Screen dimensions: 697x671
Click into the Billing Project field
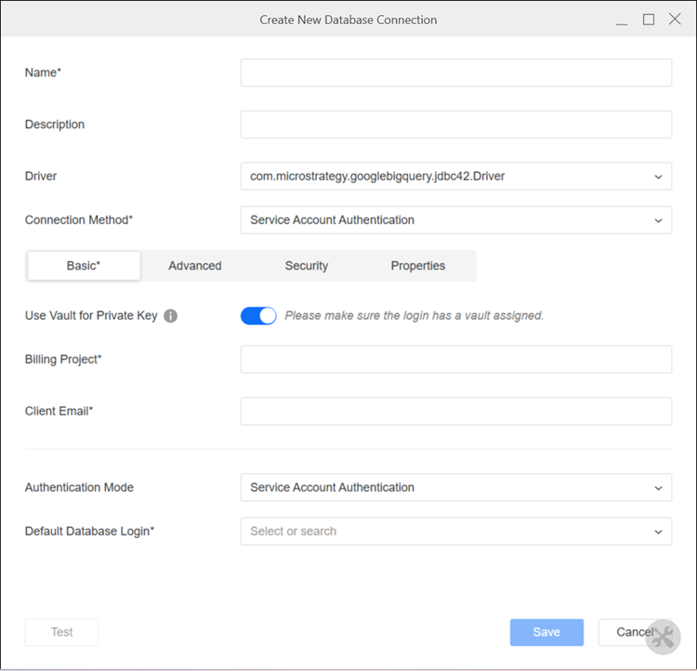455,360
